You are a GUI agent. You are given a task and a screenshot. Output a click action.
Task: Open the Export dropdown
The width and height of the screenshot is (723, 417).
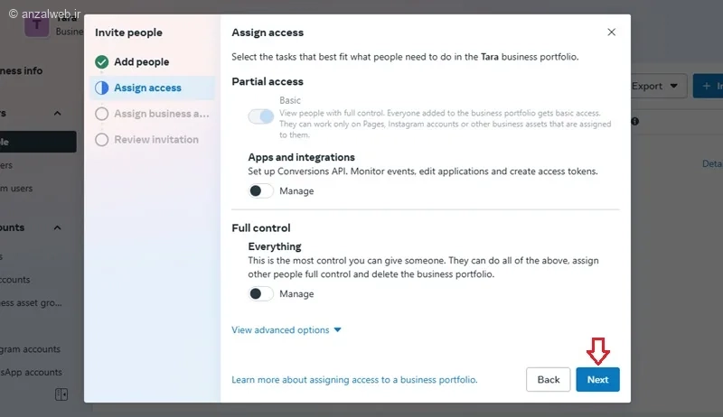click(655, 87)
